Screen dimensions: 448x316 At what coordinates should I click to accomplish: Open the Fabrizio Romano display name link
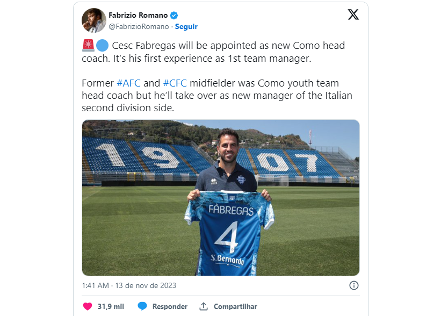(138, 15)
